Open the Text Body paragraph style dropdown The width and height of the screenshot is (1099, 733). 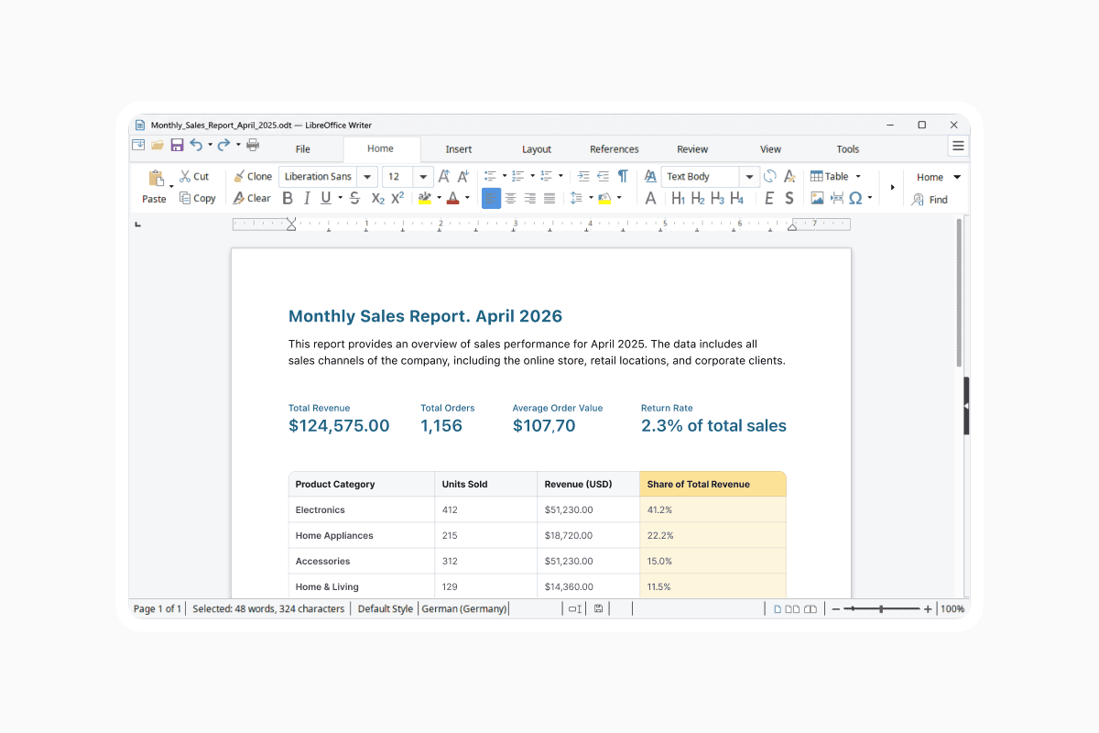pos(750,176)
